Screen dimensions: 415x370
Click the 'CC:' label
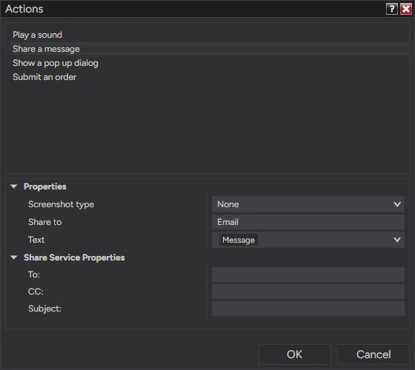36,292
